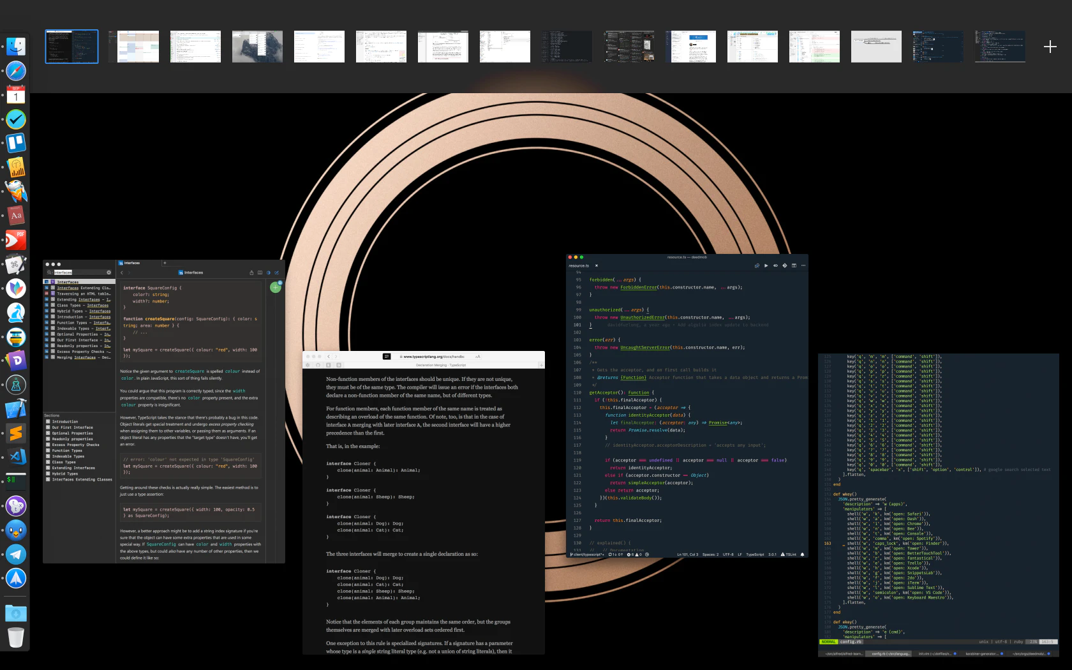Image resolution: width=1072 pixels, height=670 pixels.
Task: Open Safari Reader view icon in address bar
Action: (x=387, y=357)
